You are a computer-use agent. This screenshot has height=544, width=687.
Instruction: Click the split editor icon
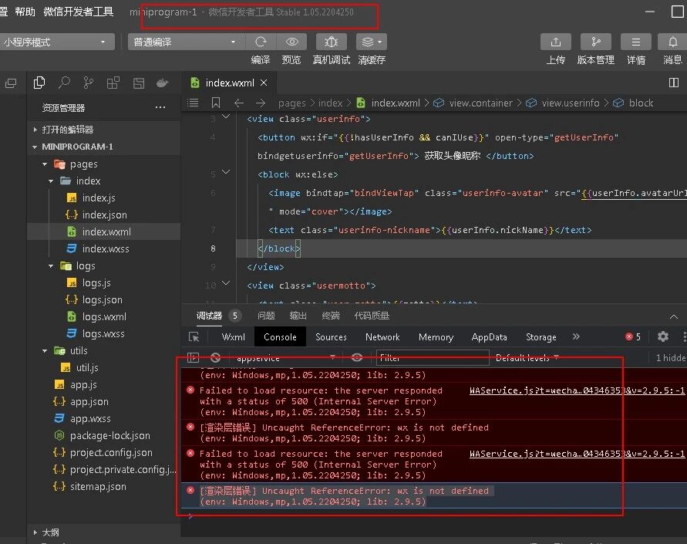(674, 83)
